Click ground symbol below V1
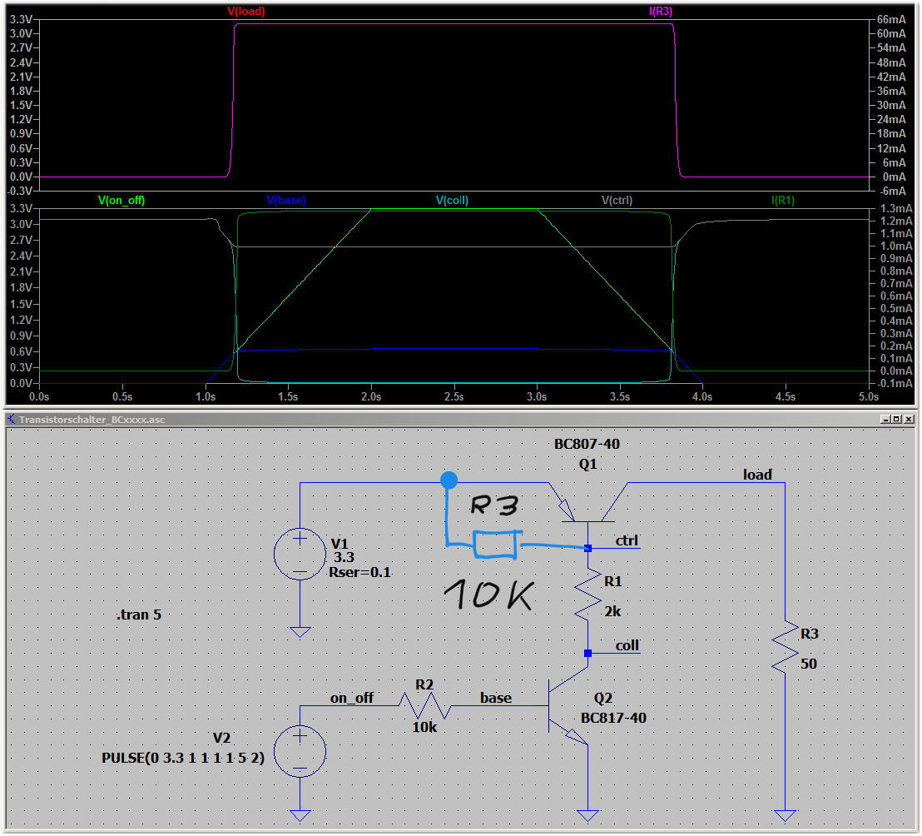This screenshot has width=922, height=836. (300, 633)
